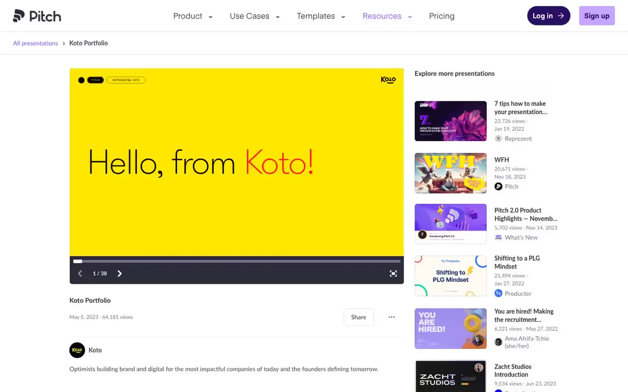Open the Pricing page
The height and width of the screenshot is (392, 628).
(442, 16)
